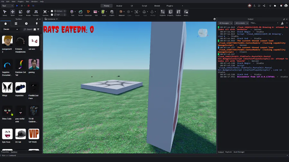This screenshot has width=289, height=162.
Task: Switch to the Properties tab at bottom left
Action: point(5,152)
